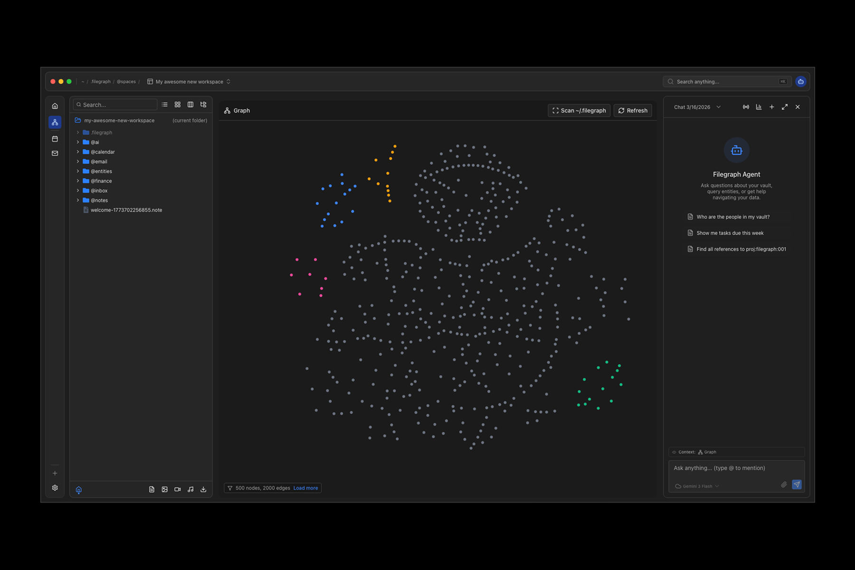Expand the @finance folder
This screenshot has height=570, width=855.
pyautogui.click(x=78, y=181)
